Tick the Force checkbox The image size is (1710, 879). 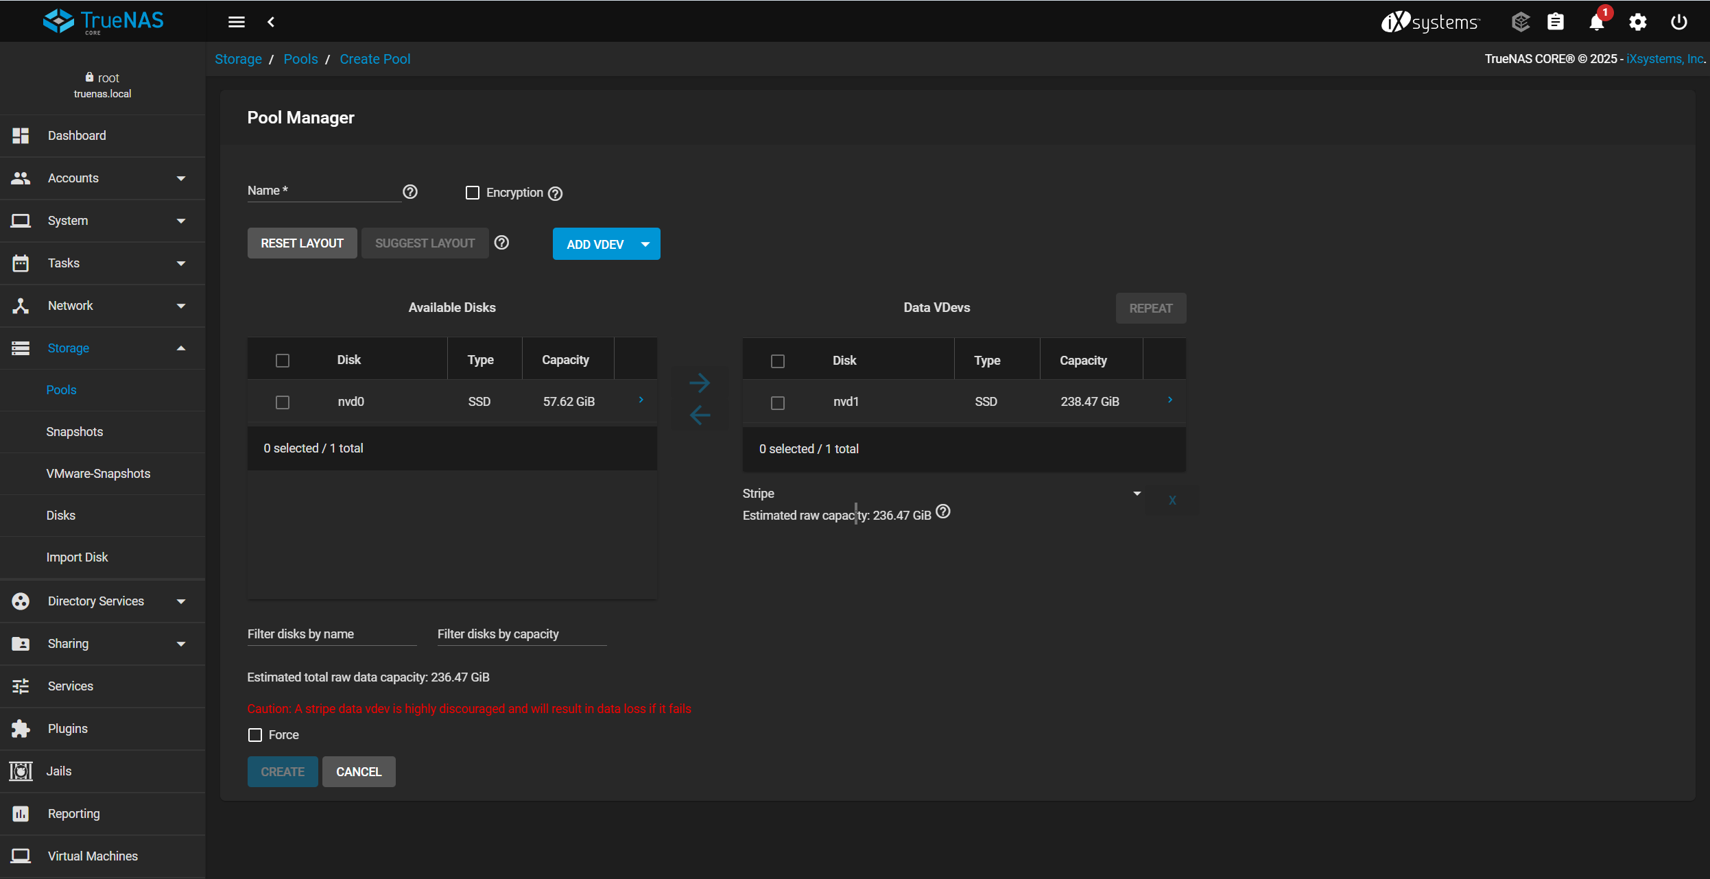point(255,735)
